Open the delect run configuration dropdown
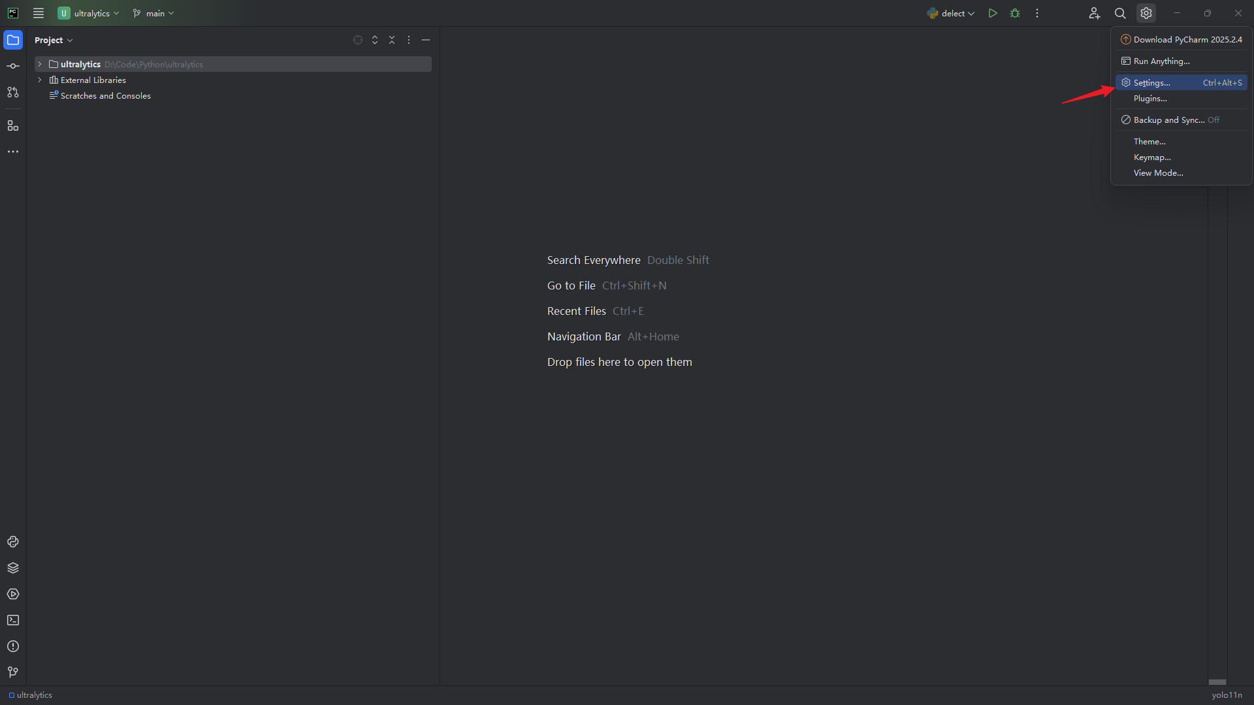1254x705 pixels. (x=951, y=13)
